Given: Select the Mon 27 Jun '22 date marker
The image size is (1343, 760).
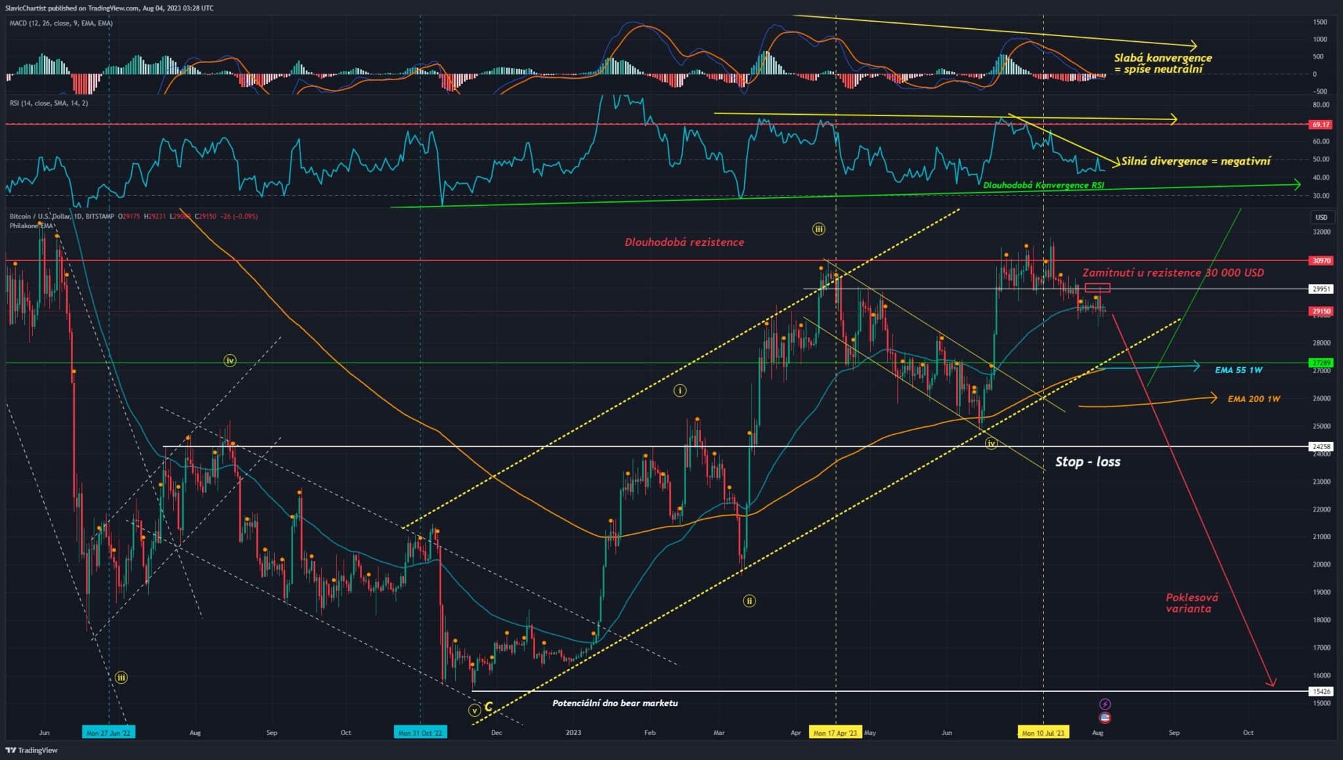Looking at the screenshot, I should (109, 732).
